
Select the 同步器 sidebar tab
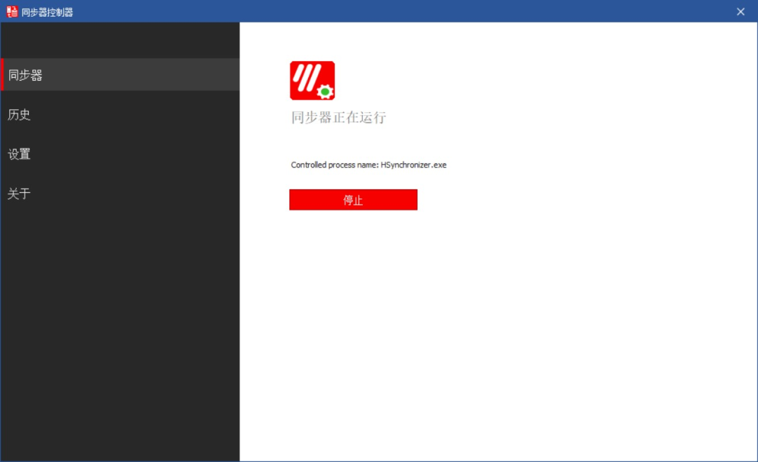click(x=120, y=75)
